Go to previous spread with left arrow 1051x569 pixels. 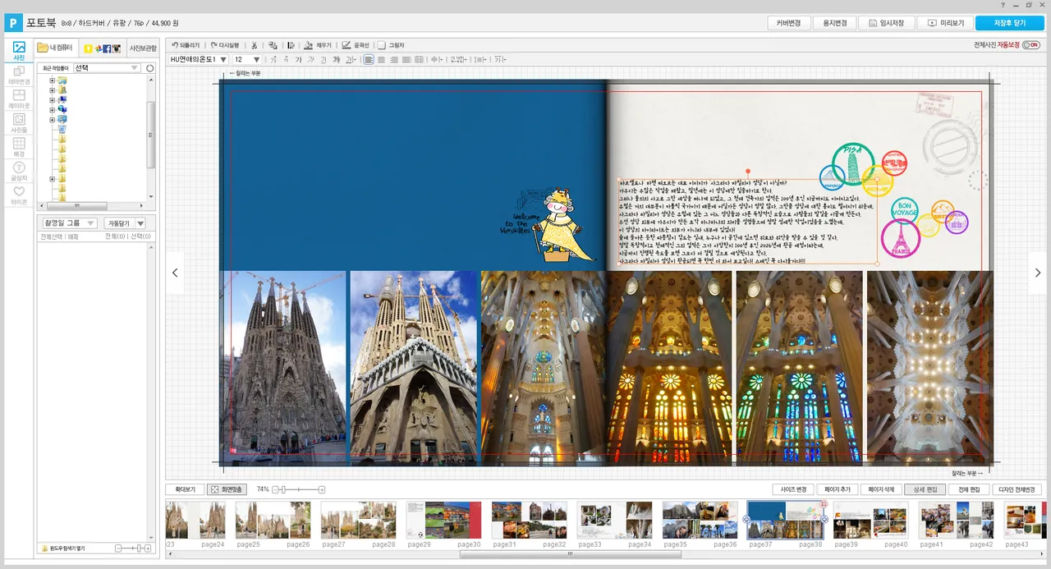click(x=175, y=273)
